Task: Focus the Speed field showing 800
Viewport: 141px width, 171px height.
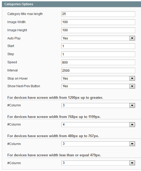Action: 98,62
